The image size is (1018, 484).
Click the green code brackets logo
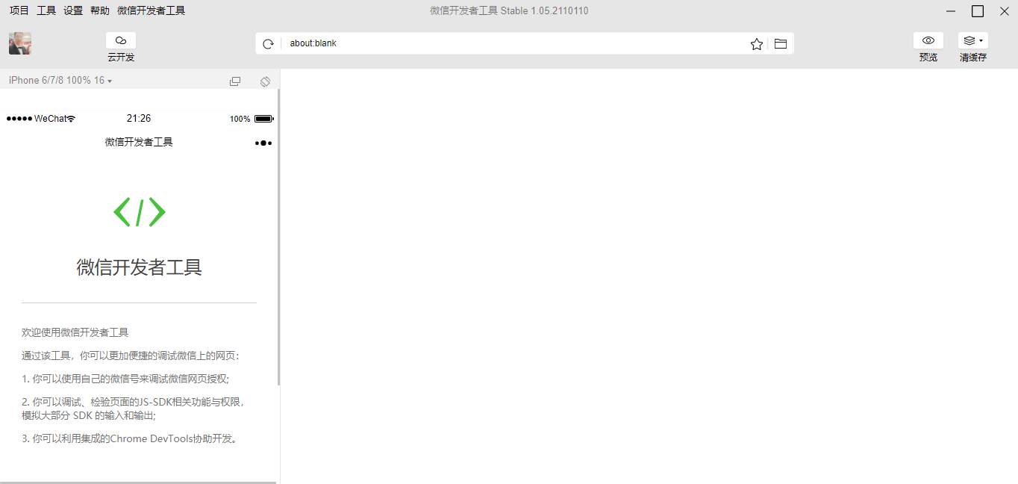point(140,212)
